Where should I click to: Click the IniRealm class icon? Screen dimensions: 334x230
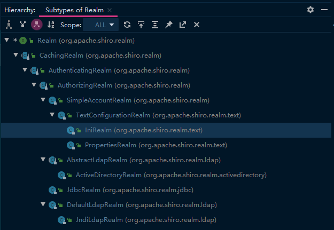pos(71,130)
